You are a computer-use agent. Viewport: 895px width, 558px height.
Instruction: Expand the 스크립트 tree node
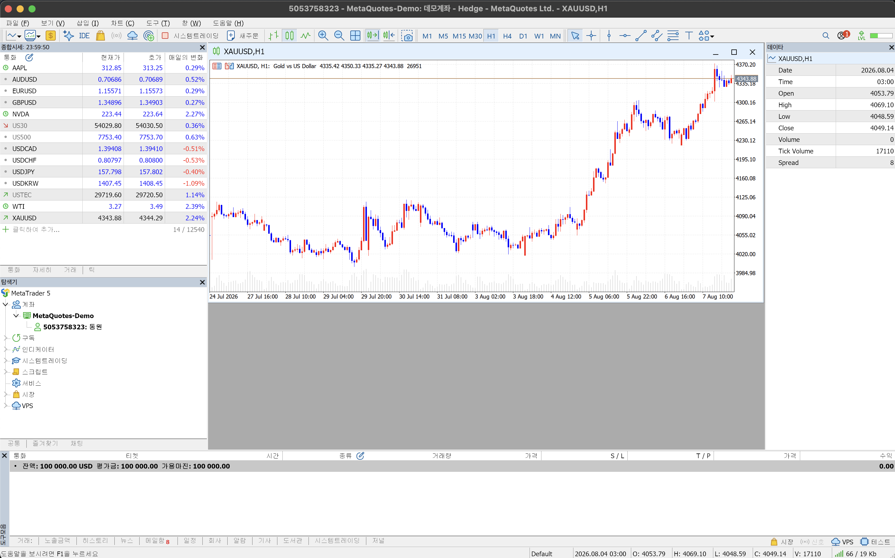[6, 372]
